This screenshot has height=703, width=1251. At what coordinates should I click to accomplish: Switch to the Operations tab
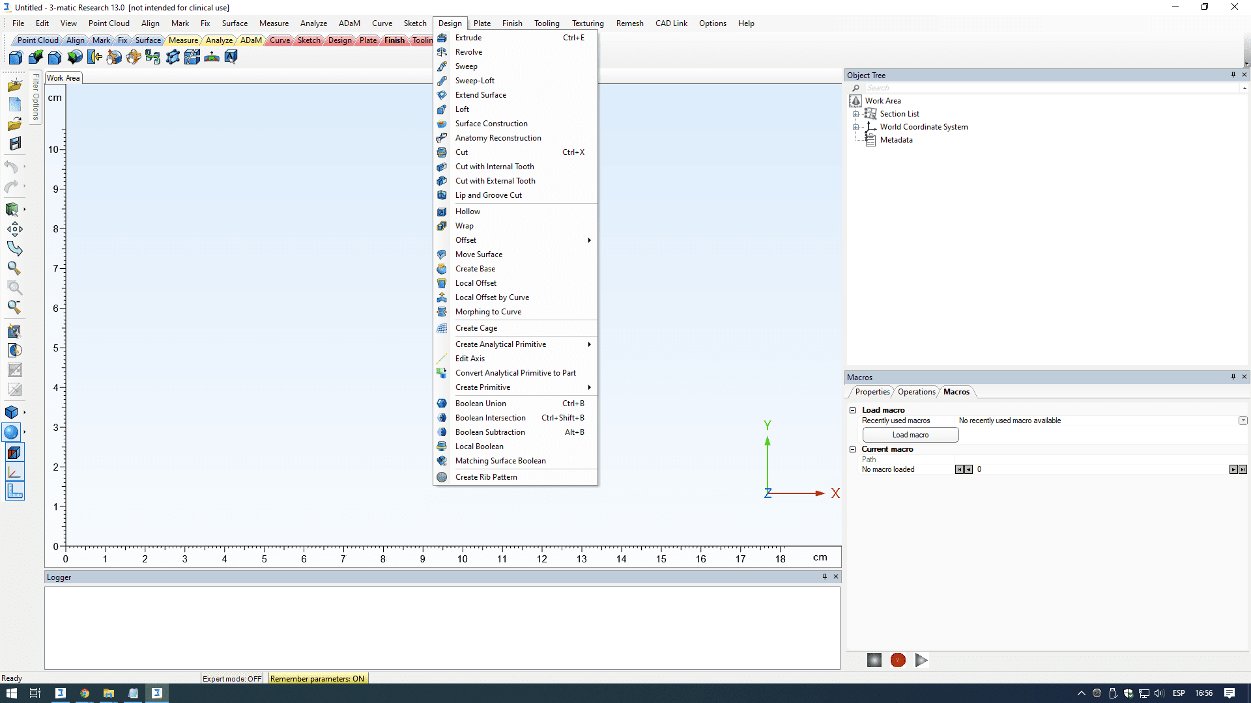coord(916,392)
